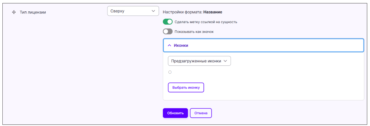
Task: Click the Настройки формата: Название text
Action: 192,12
